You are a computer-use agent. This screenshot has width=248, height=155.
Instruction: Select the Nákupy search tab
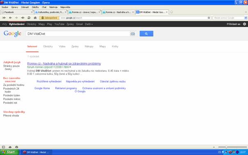[89, 46]
